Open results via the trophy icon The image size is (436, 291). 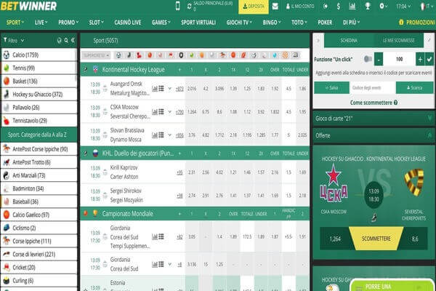(368, 6)
